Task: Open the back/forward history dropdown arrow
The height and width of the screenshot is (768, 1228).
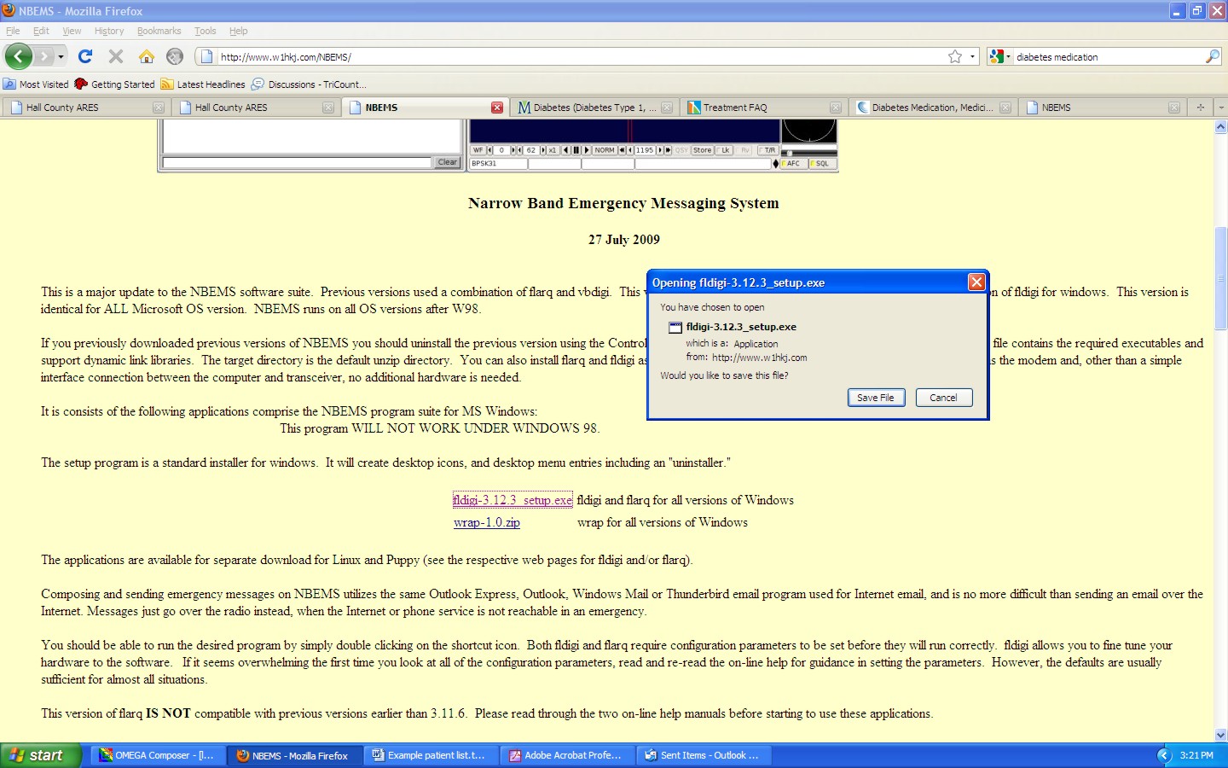Action: [61, 57]
